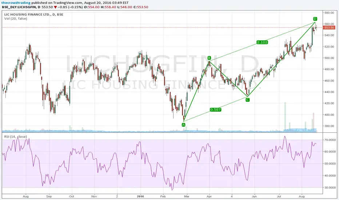Image resolution: width=339 pixels, height=200 pixels.
Task: Click the 400.00 price axis label
Action: click(329, 115)
